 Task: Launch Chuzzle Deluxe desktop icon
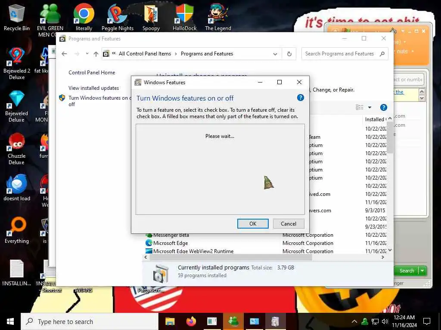coord(17,148)
